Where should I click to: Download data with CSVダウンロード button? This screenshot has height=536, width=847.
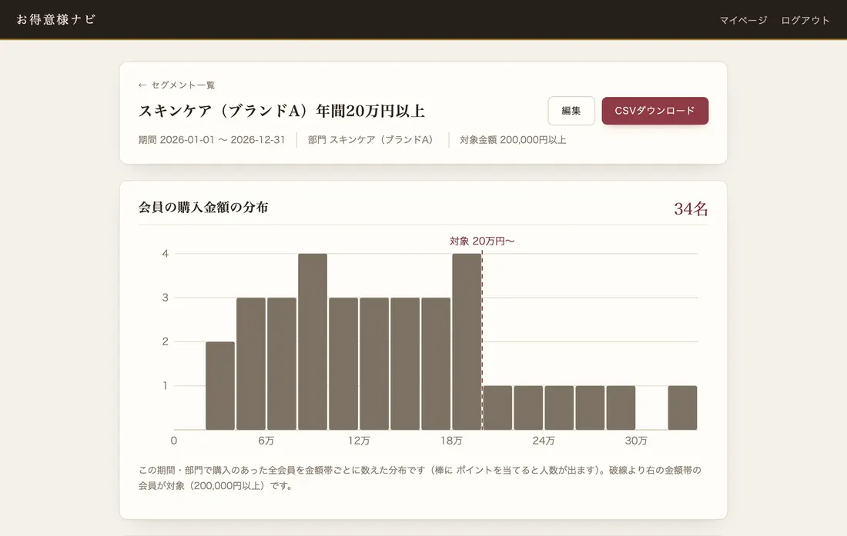(x=654, y=111)
